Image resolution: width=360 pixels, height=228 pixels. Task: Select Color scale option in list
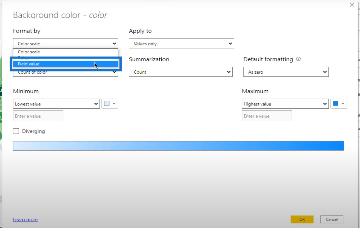[65, 52]
